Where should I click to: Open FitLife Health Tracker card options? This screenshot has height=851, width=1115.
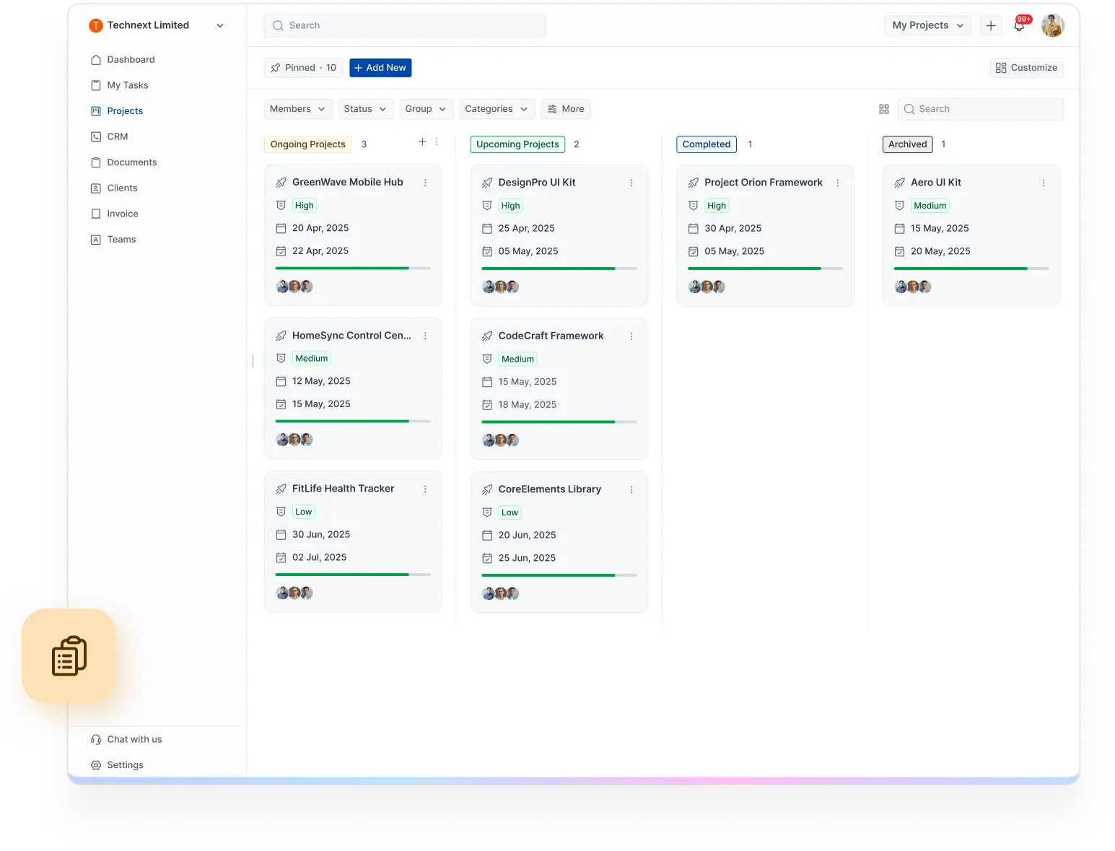click(425, 489)
